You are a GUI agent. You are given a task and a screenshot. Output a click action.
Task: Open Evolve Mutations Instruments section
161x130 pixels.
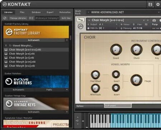coord(19,90)
